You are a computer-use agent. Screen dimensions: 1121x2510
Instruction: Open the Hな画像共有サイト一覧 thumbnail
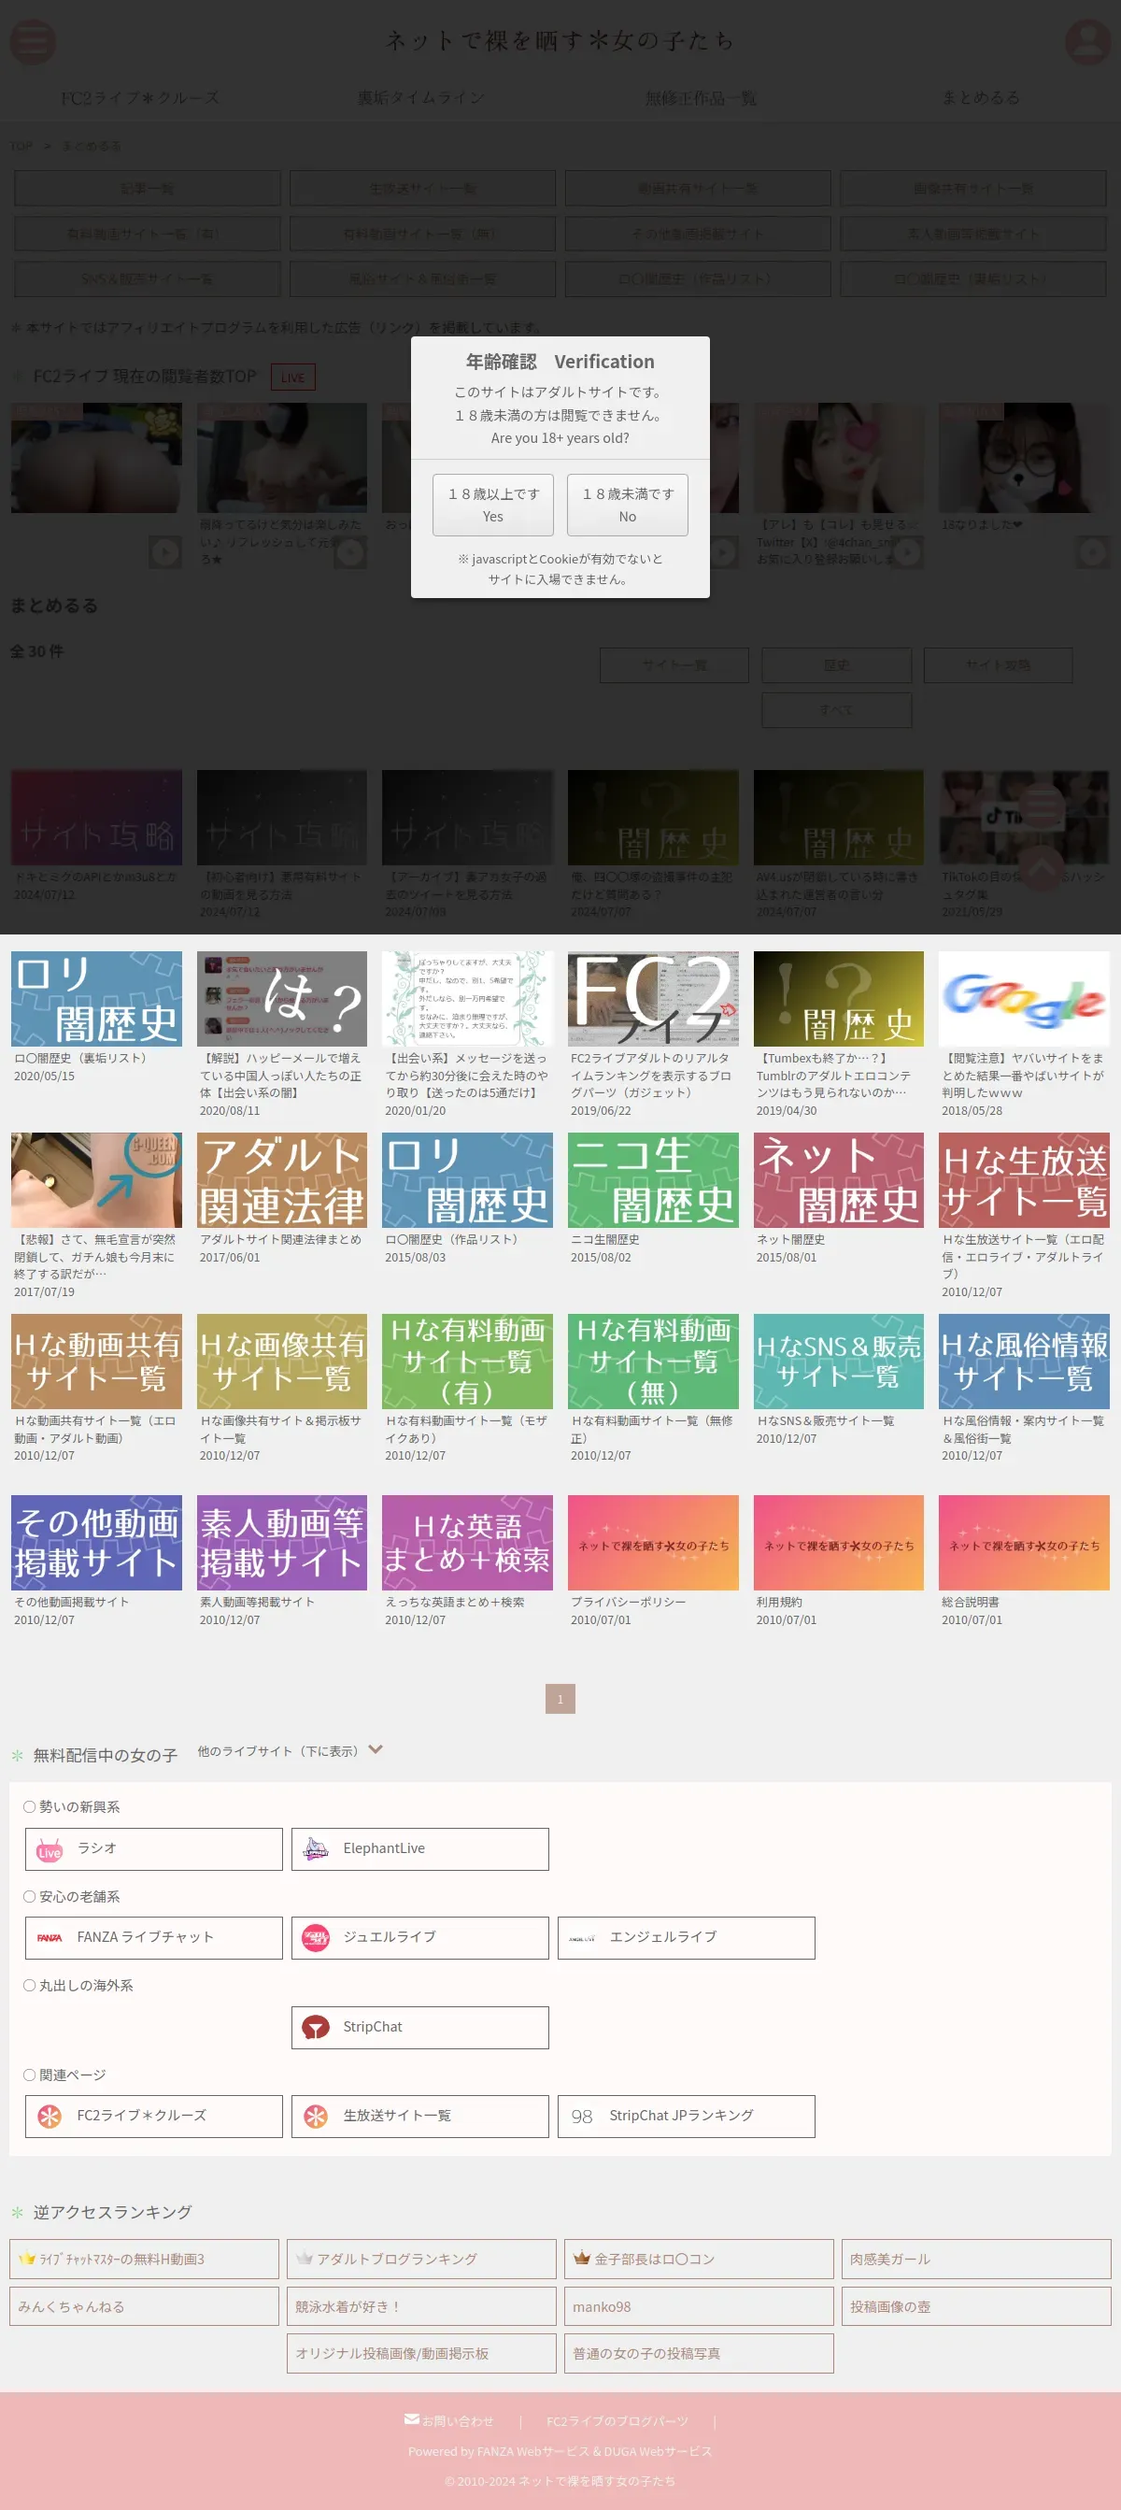pyautogui.click(x=282, y=1362)
